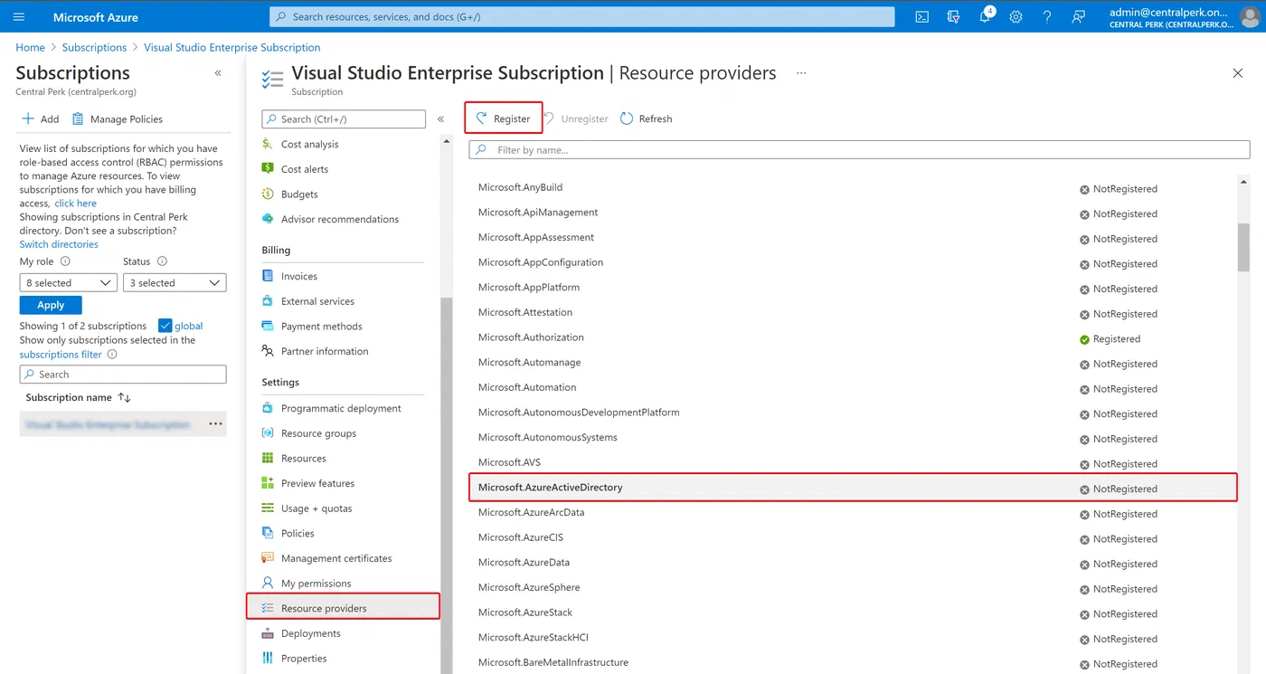Open Budgets menu item

coord(299,194)
